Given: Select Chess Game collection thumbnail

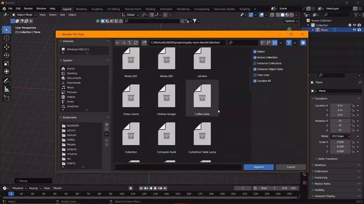Looking at the screenshot, I should pyautogui.click(x=131, y=98).
